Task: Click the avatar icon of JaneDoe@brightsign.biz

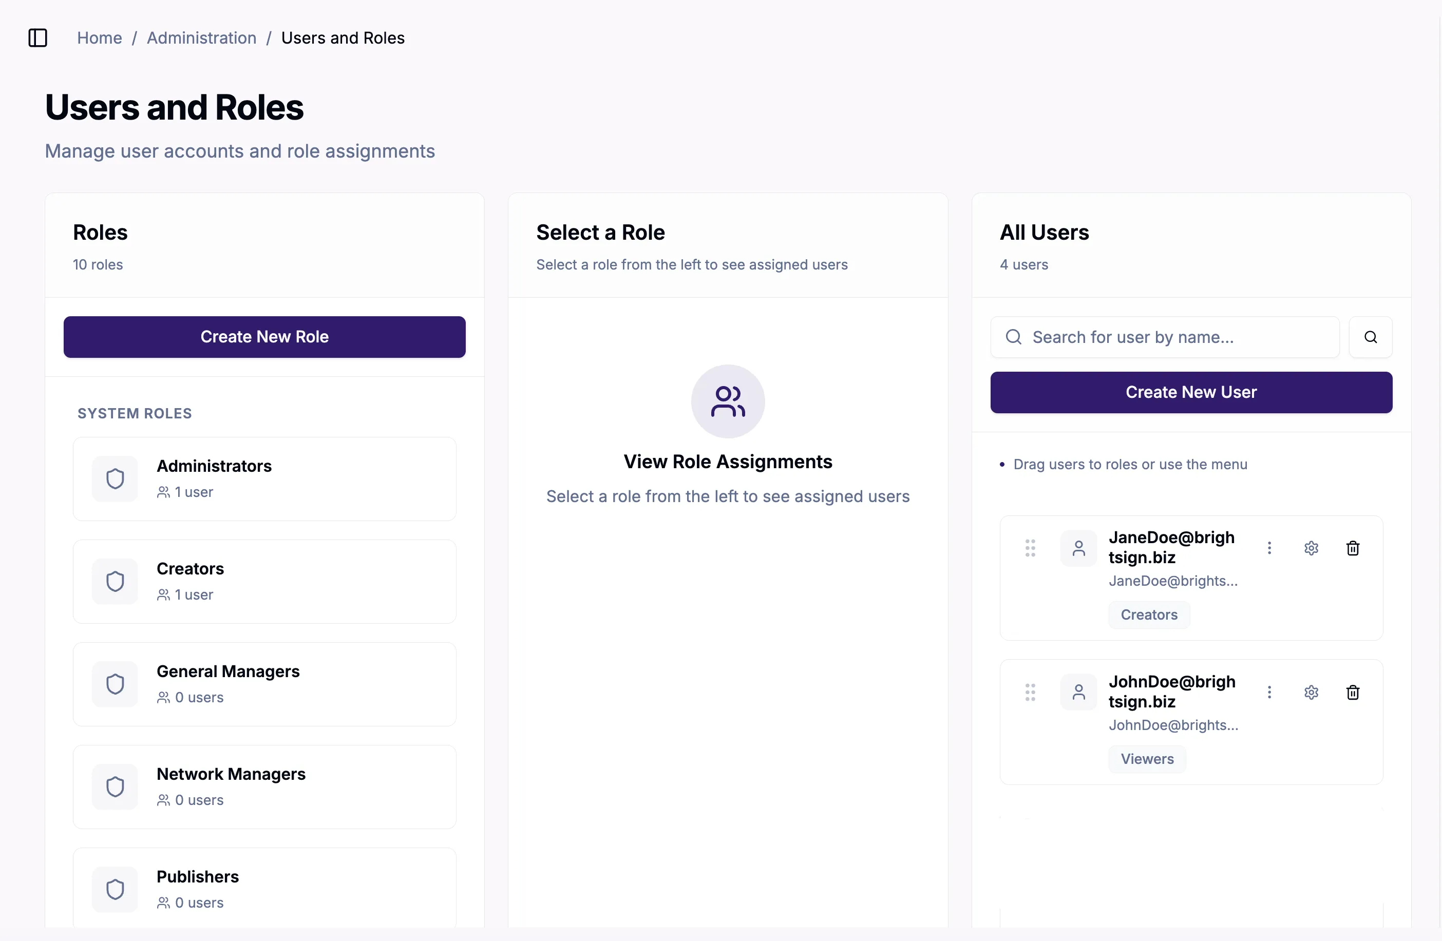Action: (1078, 549)
